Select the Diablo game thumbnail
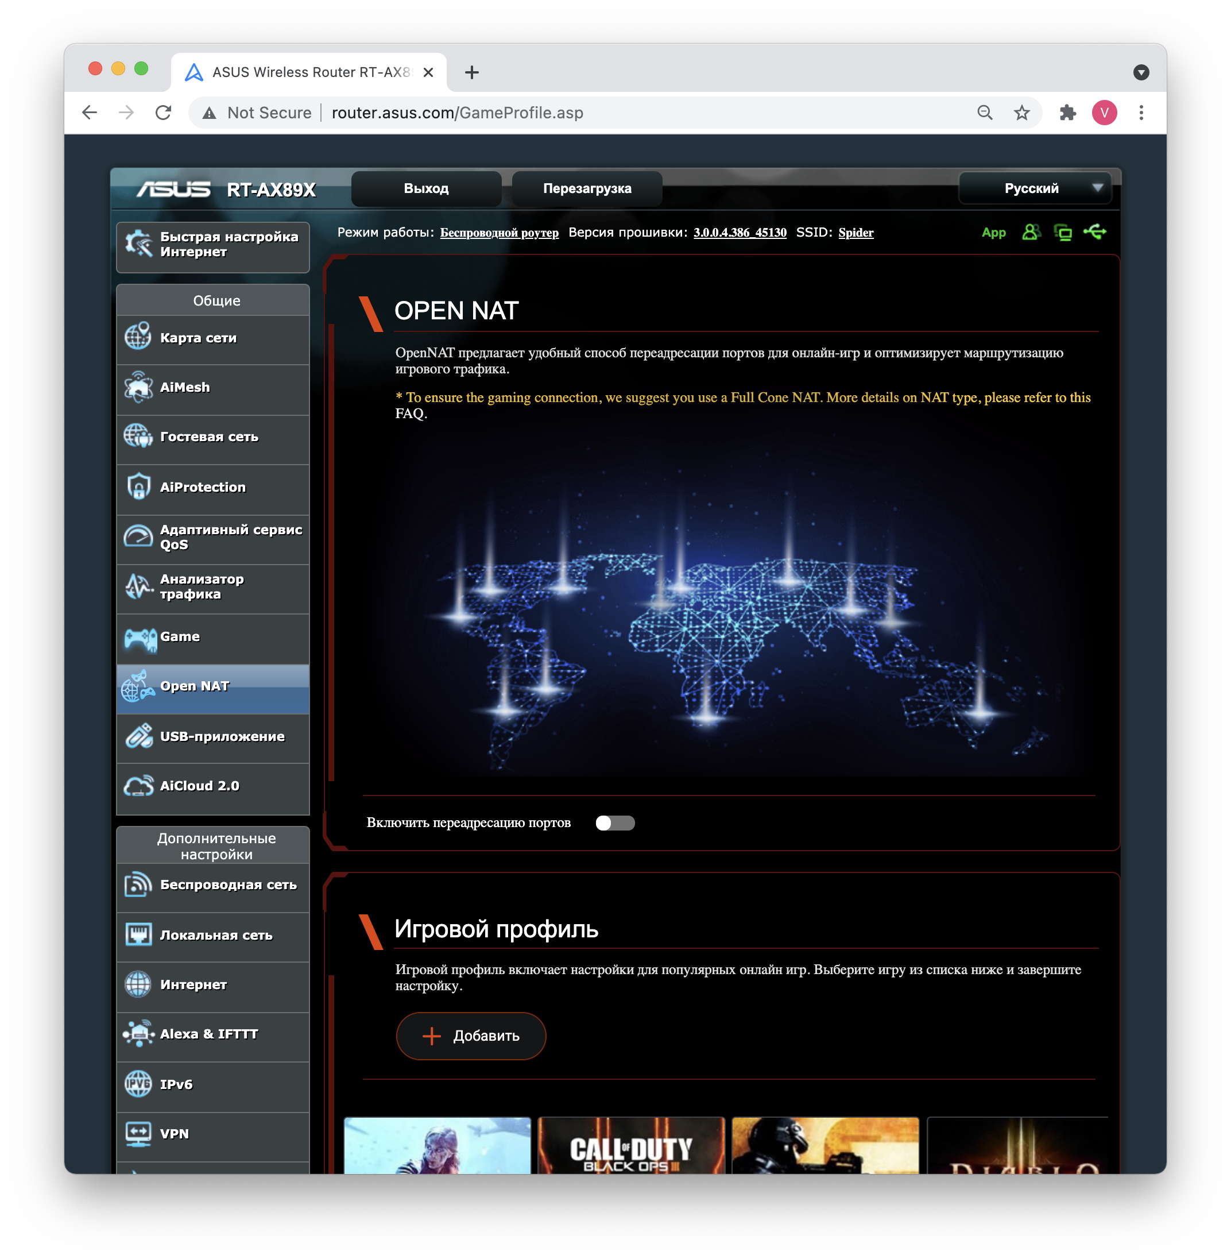This screenshot has width=1231, height=1259. pos(1017,1146)
